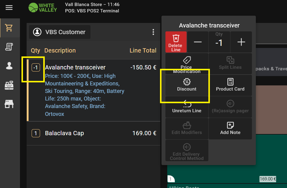Click the red Delete Line button
The image size is (287, 188).
point(176,42)
